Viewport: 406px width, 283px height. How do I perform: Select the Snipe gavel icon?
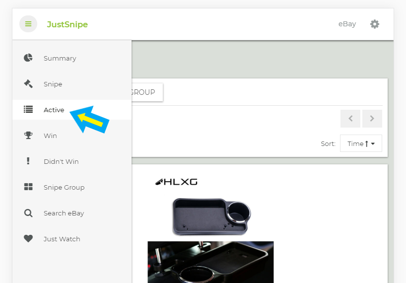[x=28, y=84]
